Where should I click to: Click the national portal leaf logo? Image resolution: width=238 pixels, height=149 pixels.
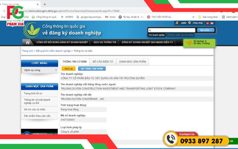click(32, 30)
